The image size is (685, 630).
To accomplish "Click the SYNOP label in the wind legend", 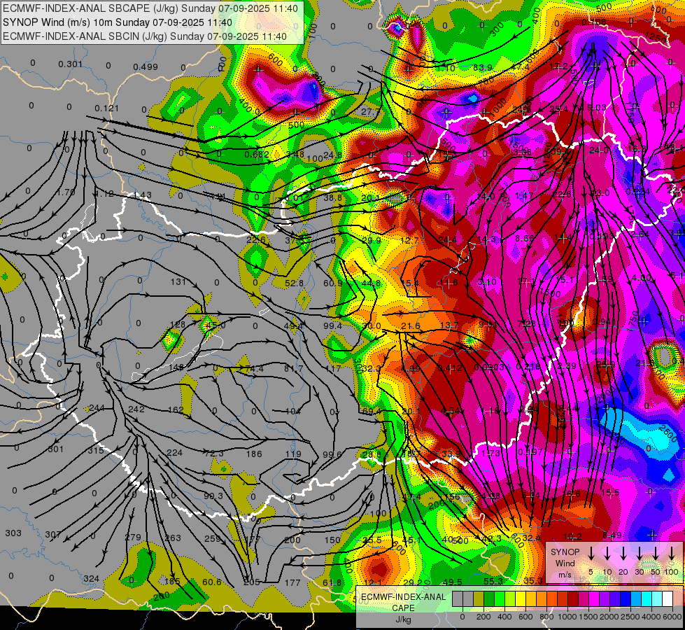I will [565, 552].
